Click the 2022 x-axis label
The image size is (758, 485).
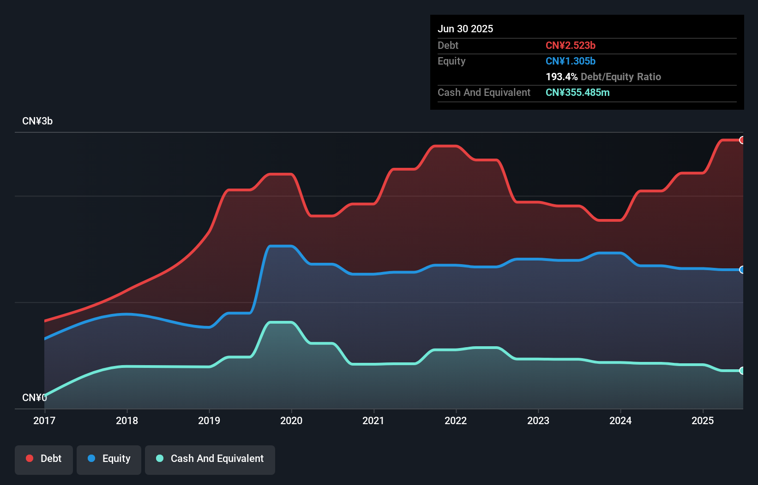456,420
